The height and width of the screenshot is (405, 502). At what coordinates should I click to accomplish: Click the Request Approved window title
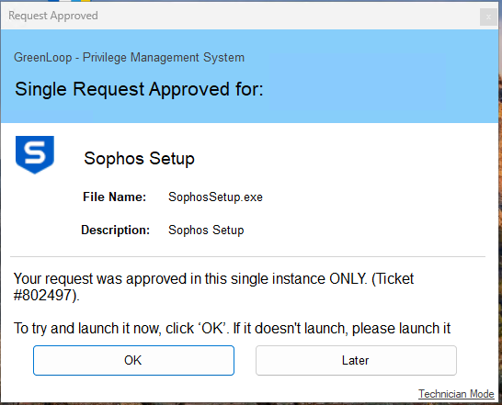click(x=53, y=16)
